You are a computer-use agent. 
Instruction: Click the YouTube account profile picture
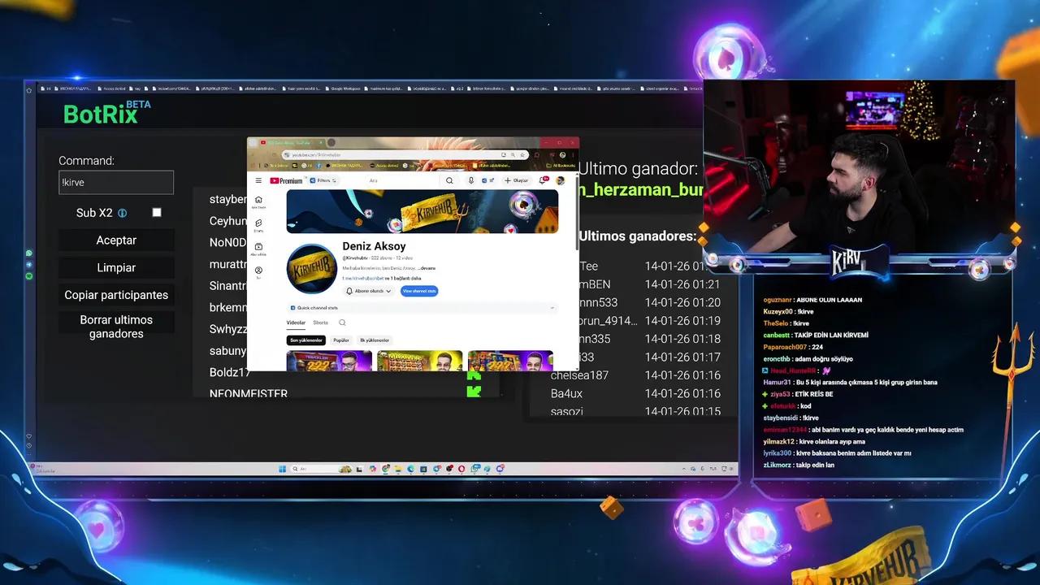[559, 180]
